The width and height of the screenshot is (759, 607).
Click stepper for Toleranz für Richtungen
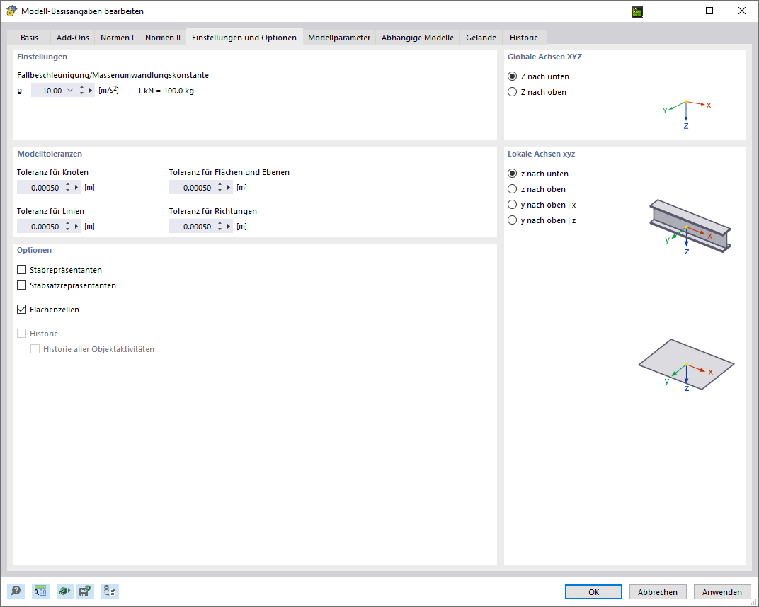[219, 227]
